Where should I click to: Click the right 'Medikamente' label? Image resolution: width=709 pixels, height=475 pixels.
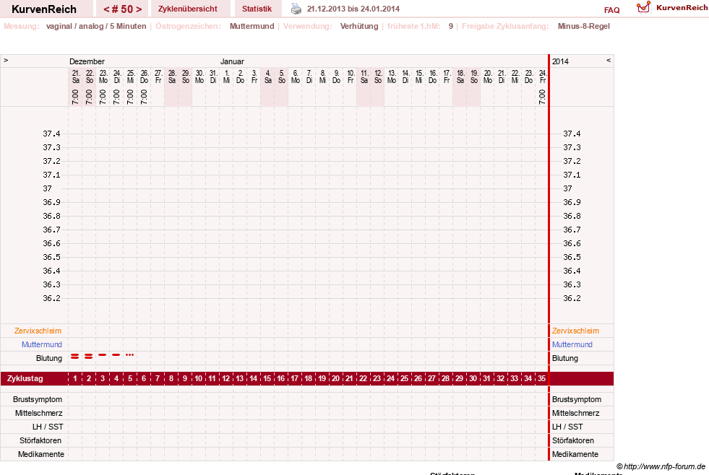click(575, 454)
